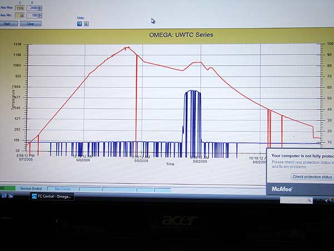Click the 'Session Ended' status text
The width and height of the screenshot is (334, 251).
[31, 189]
